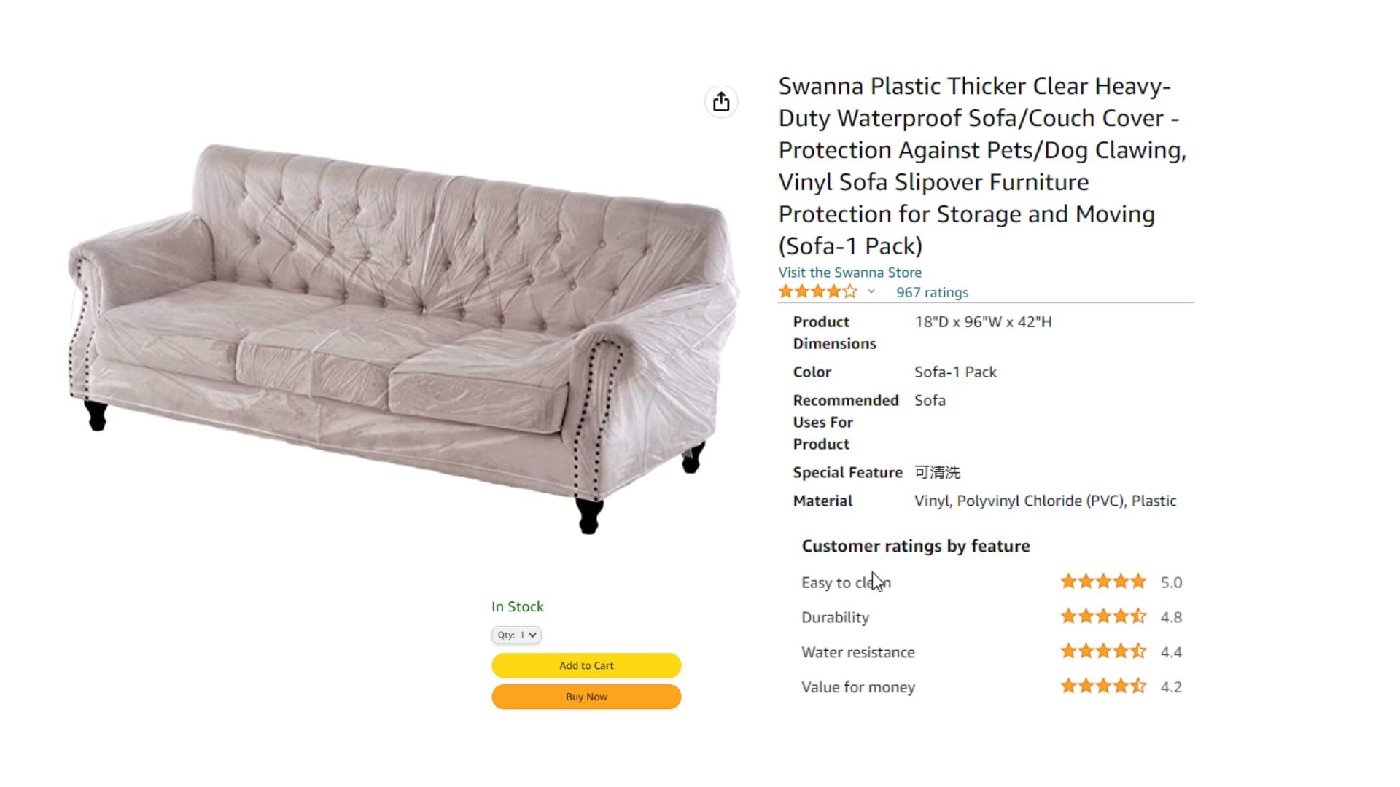Click the Add to Cart button
The width and height of the screenshot is (1400, 787).
click(586, 665)
